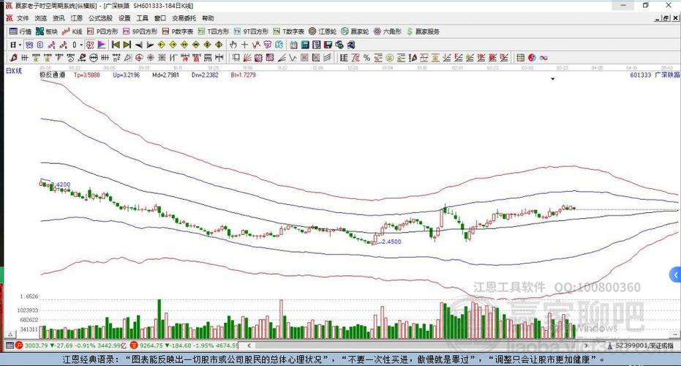This screenshot has height=366, width=681.
Task: Click the blue arrow on right edge
Action: 674,274
